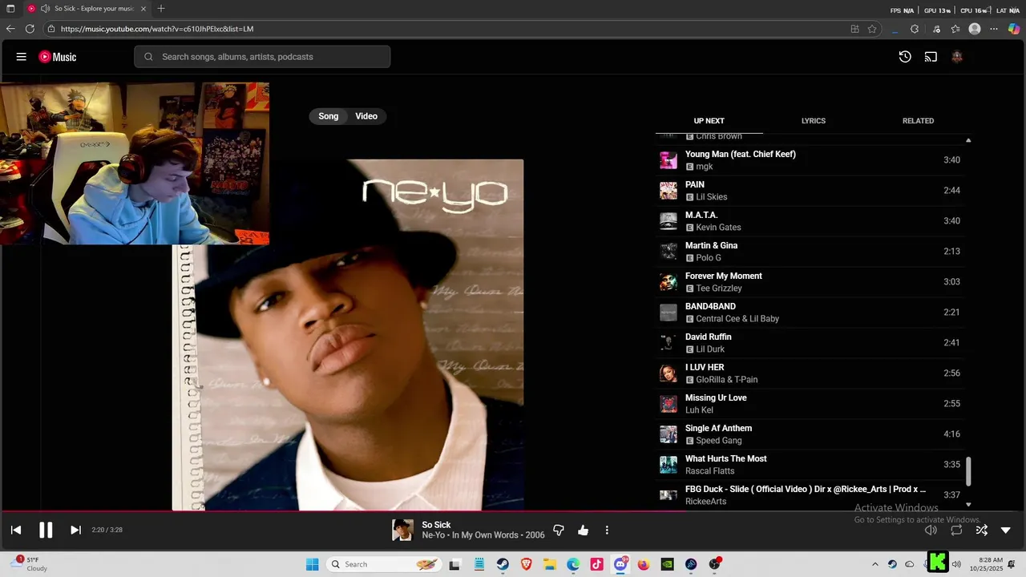The height and width of the screenshot is (577, 1026).
Task: Switch to Video mode
Action: coord(366,116)
